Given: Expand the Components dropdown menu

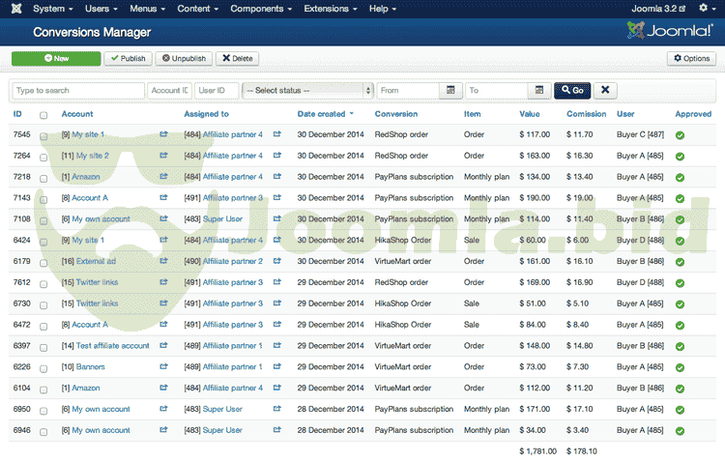Looking at the screenshot, I should 262,9.
